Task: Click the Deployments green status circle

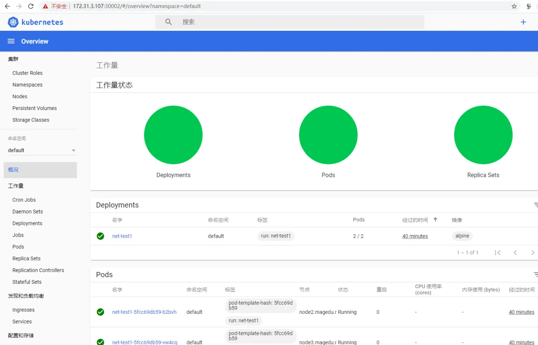Action: pyautogui.click(x=173, y=135)
